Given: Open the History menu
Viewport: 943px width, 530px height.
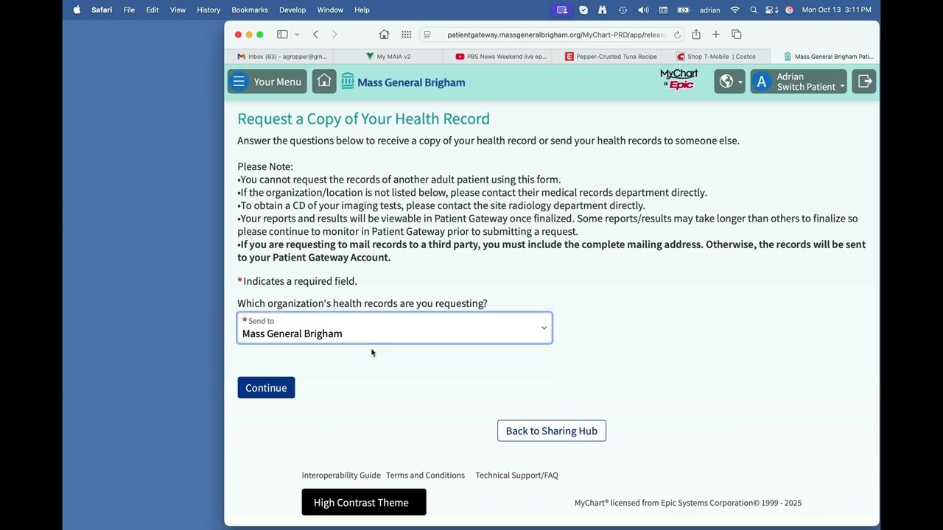Looking at the screenshot, I should click(x=208, y=10).
